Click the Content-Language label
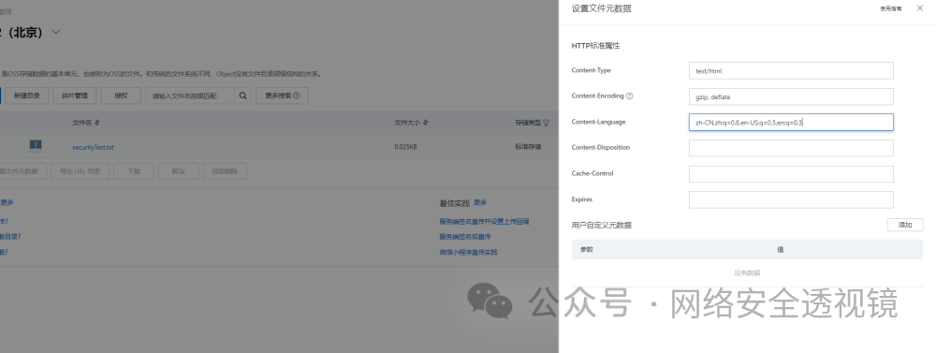Viewport: 936px width, 353px height. click(598, 122)
